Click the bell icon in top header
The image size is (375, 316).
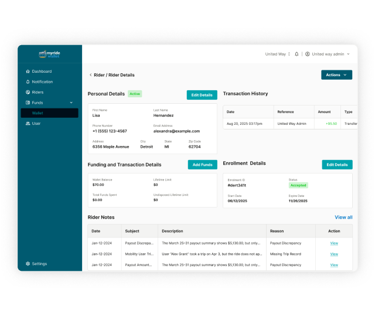point(296,54)
